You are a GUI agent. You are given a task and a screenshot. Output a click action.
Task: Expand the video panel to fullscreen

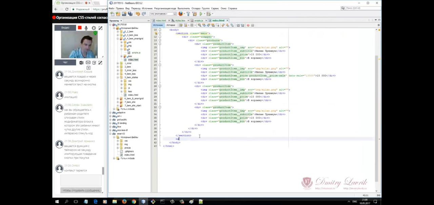point(100,28)
